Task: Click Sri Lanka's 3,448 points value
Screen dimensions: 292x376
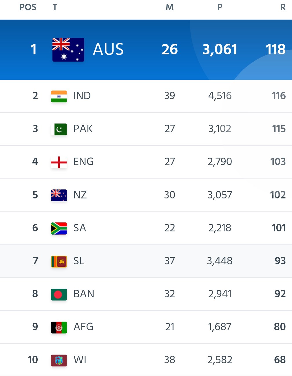Action: [220, 261]
